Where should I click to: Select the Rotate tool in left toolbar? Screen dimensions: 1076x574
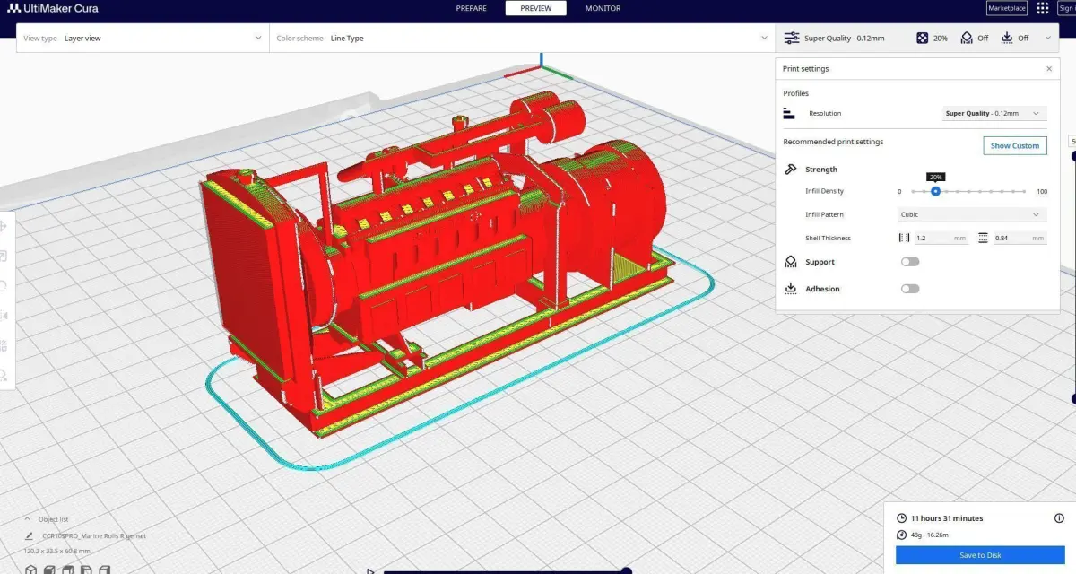(x=4, y=286)
